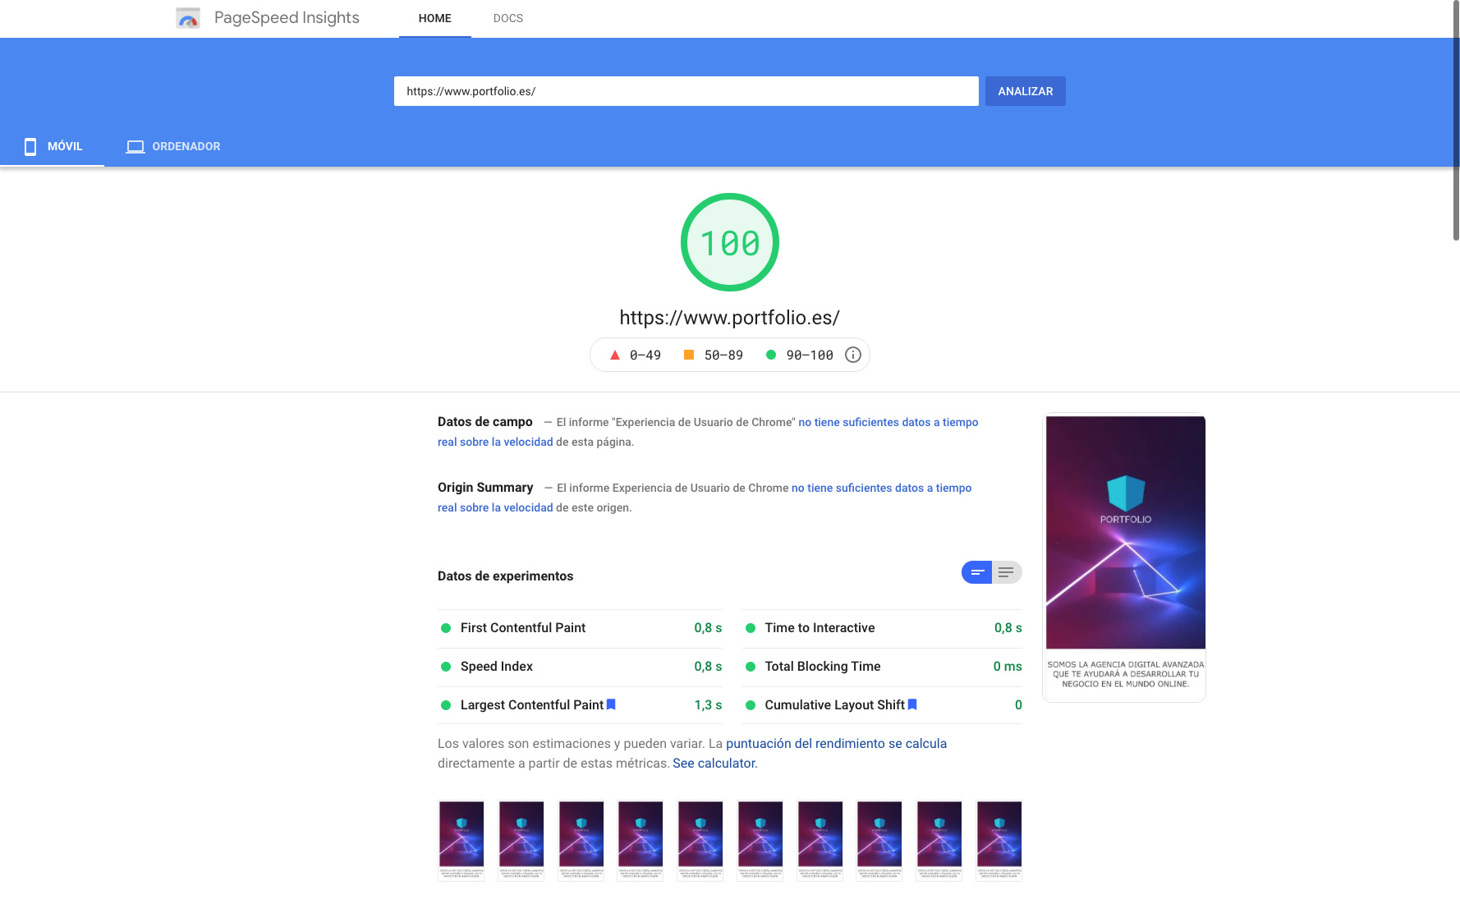Click the info icon beside score legend
Screen dimensions: 1460x899
[853, 355]
